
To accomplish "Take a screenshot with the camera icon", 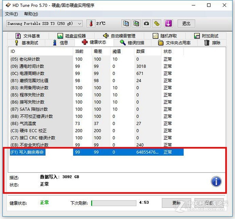I will pyautogui.click(x=146, y=24).
